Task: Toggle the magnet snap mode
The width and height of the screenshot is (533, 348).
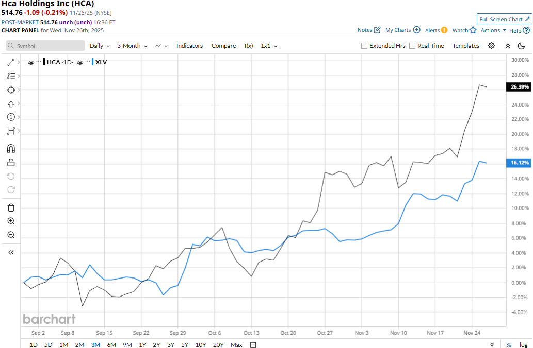Action: point(11,149)
